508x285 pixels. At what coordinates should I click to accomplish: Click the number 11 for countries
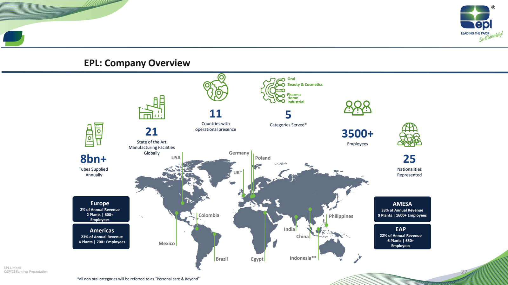click(216, 114)
